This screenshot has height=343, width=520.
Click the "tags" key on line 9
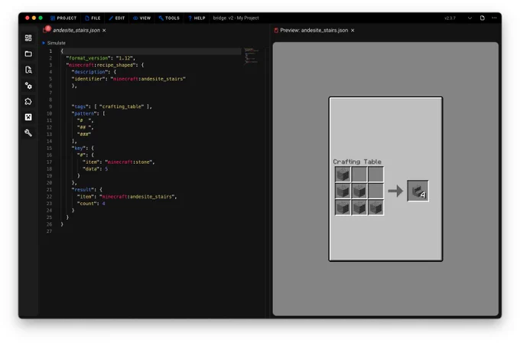[x=80, y=106]
